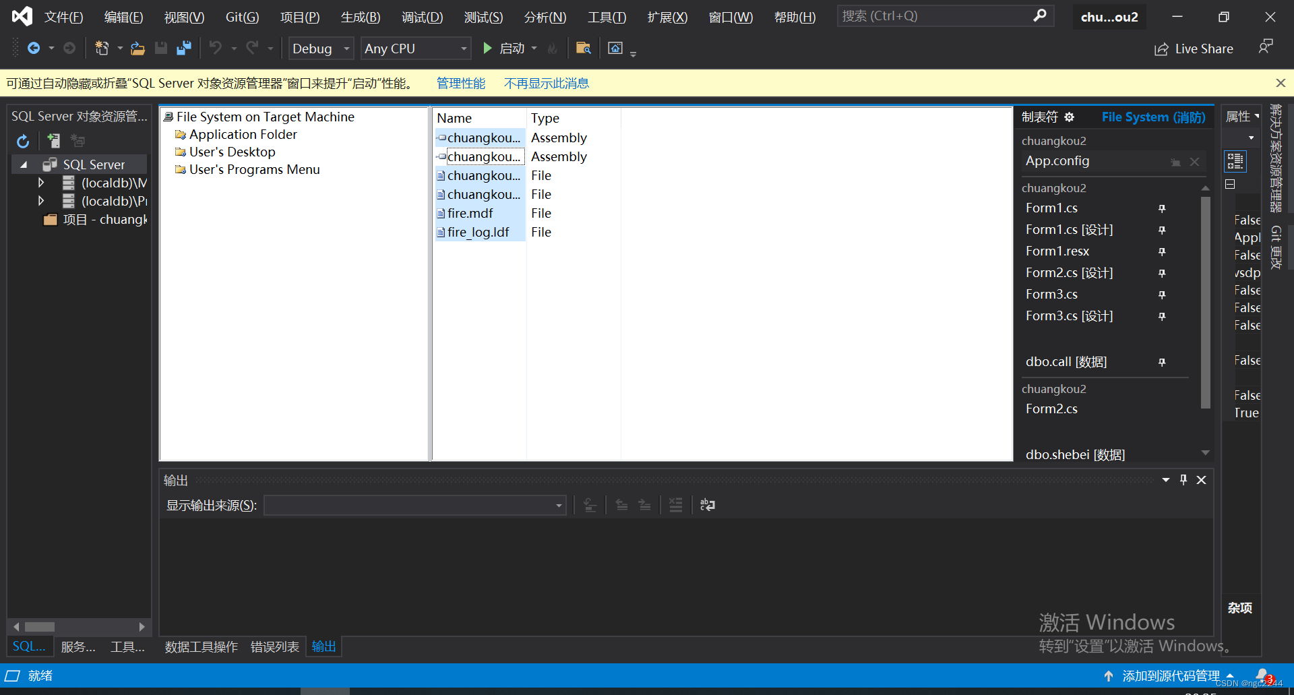The image size is (1294, 695).
Task: Open the Git menu
Action: click(241, 17)
